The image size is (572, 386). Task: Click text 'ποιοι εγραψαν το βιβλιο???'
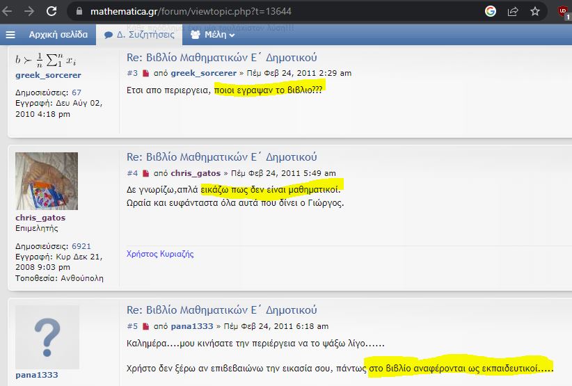pyautogui.click(x=268, y=90)
